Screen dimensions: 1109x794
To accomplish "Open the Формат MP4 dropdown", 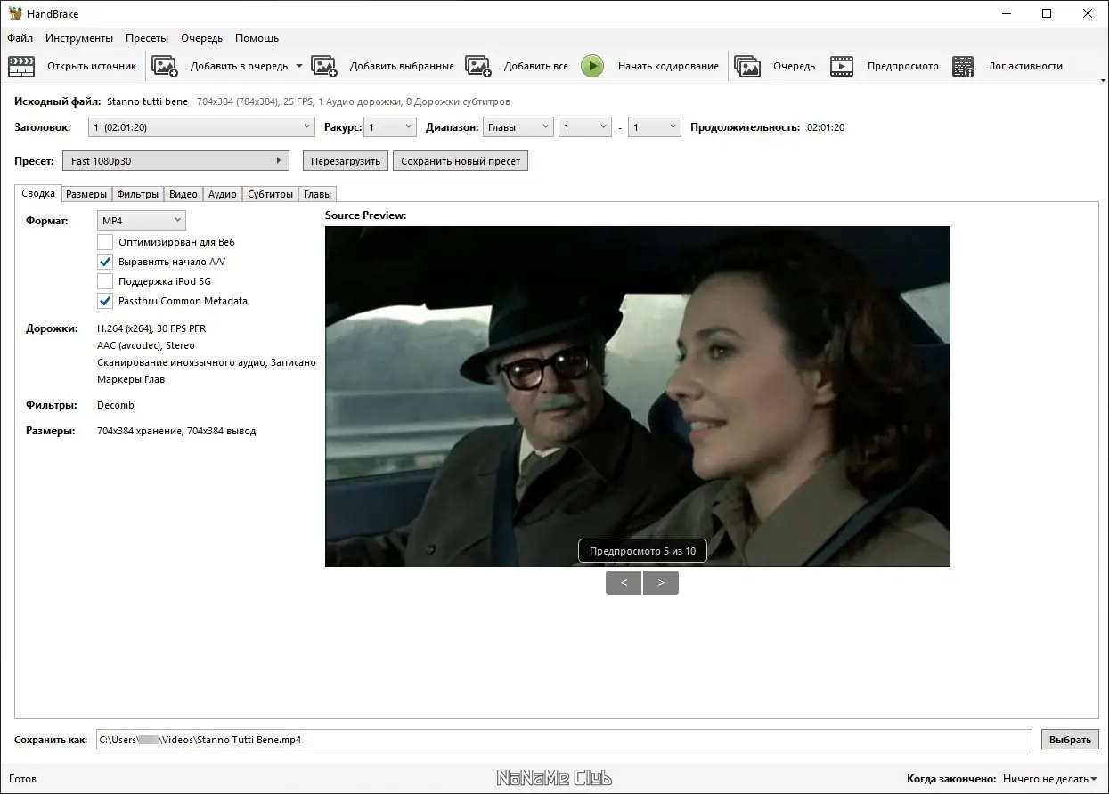I will pyautogui.click(x=142, y=220).
